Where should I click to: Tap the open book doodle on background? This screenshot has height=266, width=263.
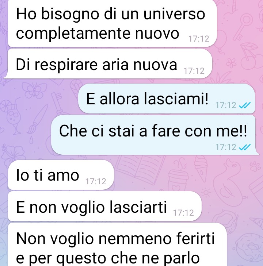click(141, 169)
